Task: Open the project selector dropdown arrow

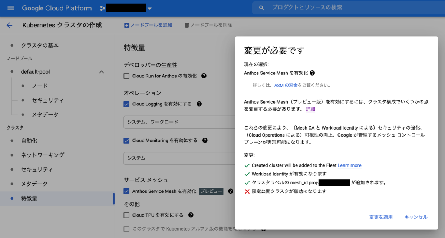Action: click(149, 8)
